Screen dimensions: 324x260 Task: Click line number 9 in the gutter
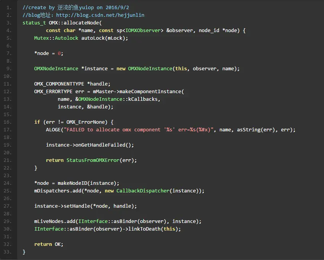click(x=9, y=69)
